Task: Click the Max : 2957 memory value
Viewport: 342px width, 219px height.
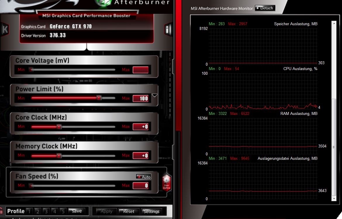Action: [x=238, y=24]
